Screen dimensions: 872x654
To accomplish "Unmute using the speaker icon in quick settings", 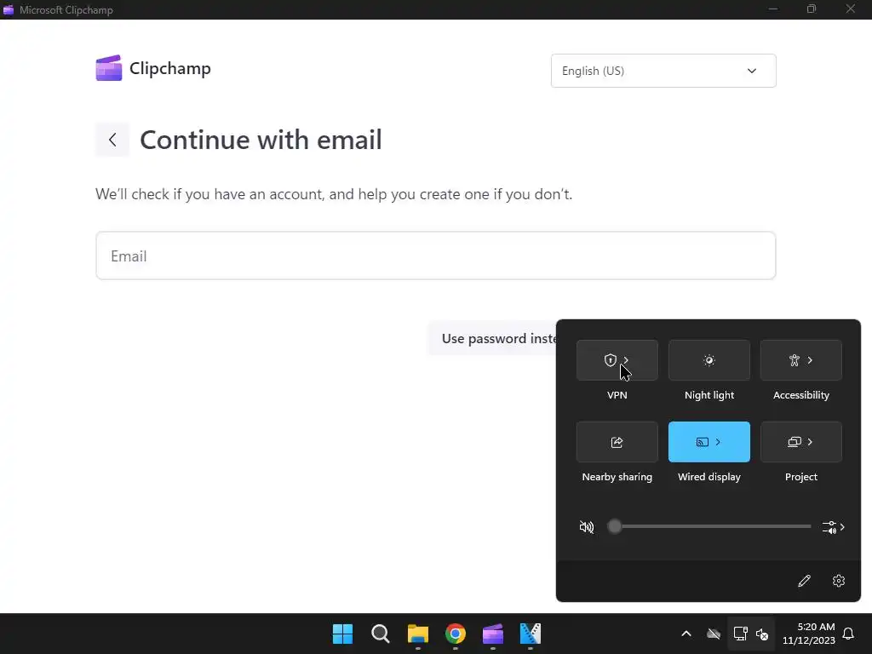I will (587, 526).
